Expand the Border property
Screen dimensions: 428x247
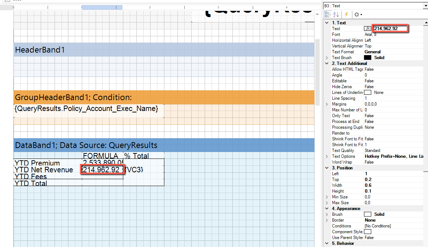coord(327,220)
